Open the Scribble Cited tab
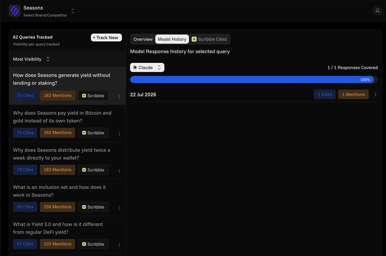386x256 pixels. (x=209, y=39)
